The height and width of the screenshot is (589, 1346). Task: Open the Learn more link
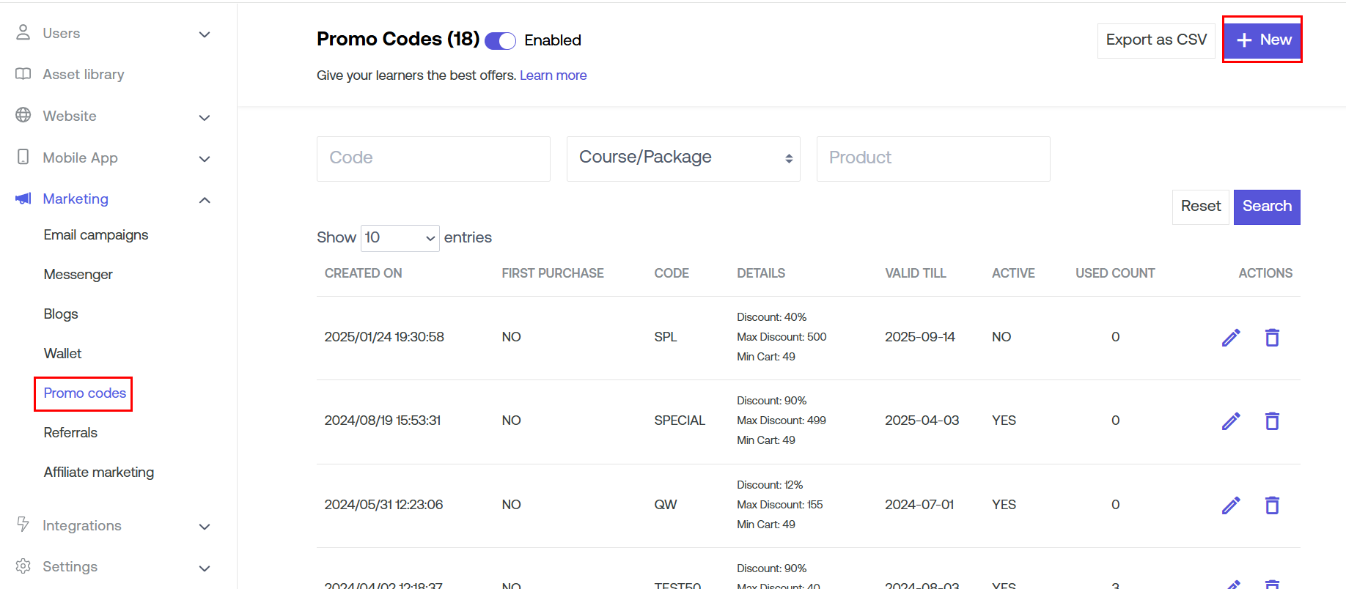(x=553, y=75)
